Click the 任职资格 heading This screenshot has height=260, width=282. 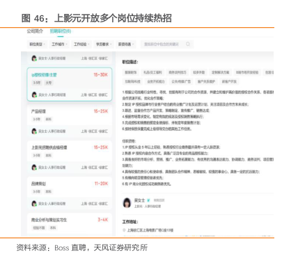coord(129,141)
